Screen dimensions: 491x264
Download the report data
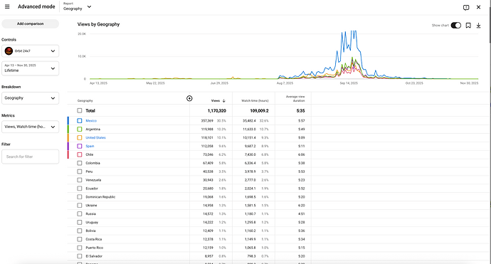point(478,26)
